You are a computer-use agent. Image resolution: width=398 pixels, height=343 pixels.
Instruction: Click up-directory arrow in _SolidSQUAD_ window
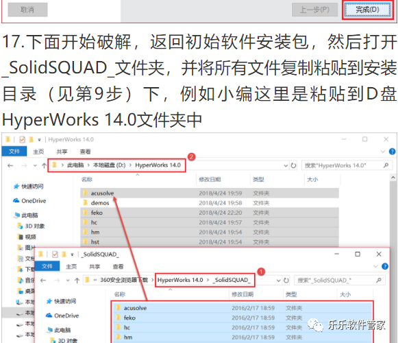coord(77,281)
